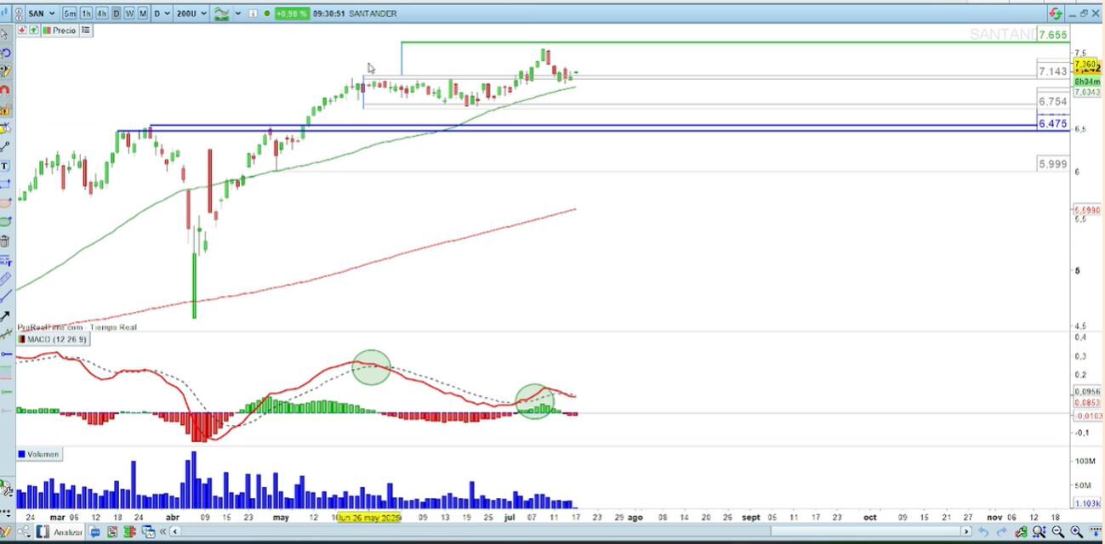Expand the dropdown arrow at bottom right corner
Viewport: 1105px width, 544px height.
click(1096, 532)
